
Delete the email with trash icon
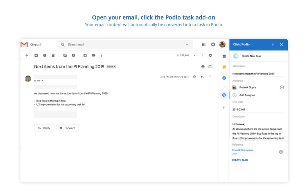53,55
